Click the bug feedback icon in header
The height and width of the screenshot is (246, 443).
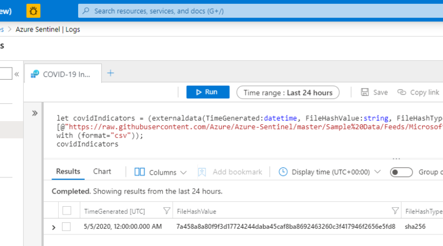click(x=33, y=11)
